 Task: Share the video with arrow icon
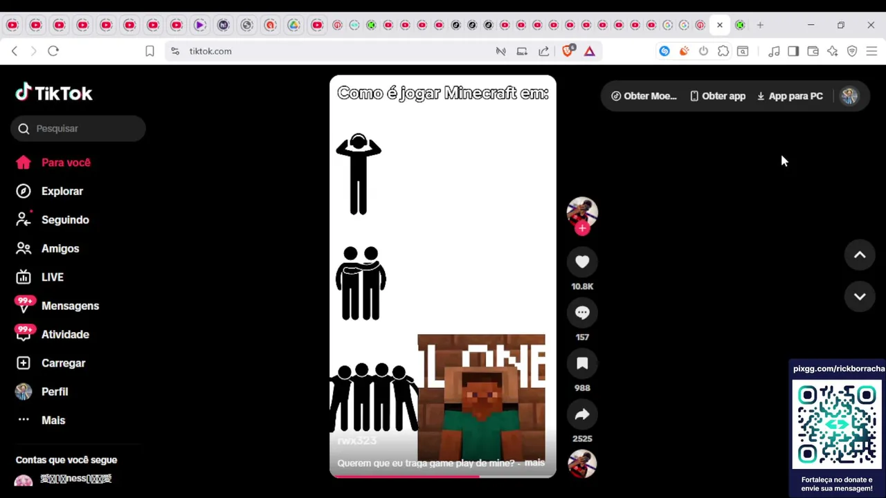pos(582,414)
